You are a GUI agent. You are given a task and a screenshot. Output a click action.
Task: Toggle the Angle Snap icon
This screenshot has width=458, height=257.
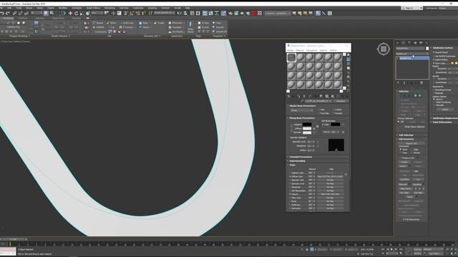click(132, 14)
